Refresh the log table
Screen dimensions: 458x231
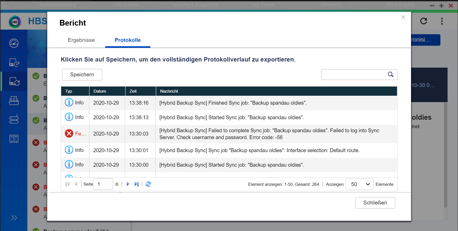tap(148, 184)
